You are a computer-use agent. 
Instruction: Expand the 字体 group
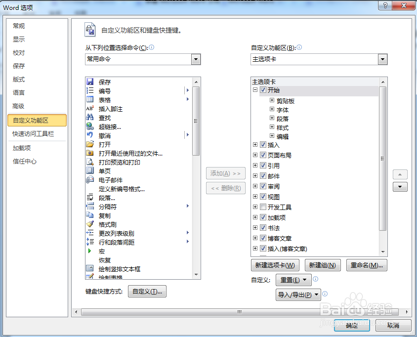[x=272, y=109]
